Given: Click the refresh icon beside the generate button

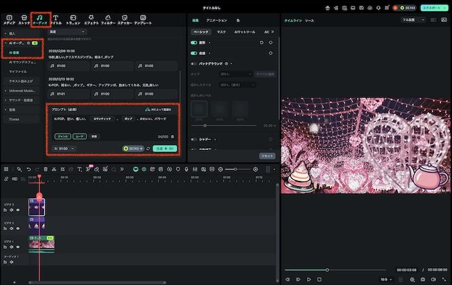Looking at the screenshot, I should pos(148,149).
